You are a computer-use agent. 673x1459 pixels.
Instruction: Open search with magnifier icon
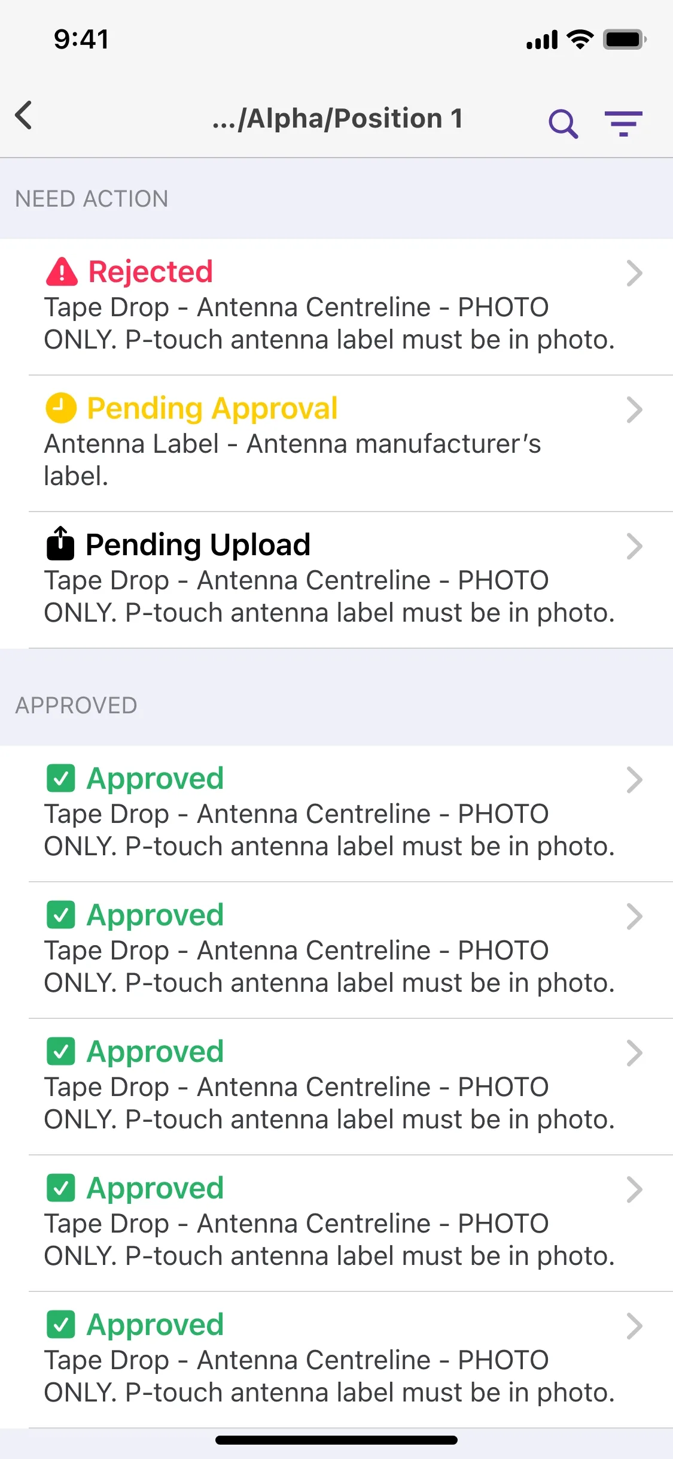point(564,124)
